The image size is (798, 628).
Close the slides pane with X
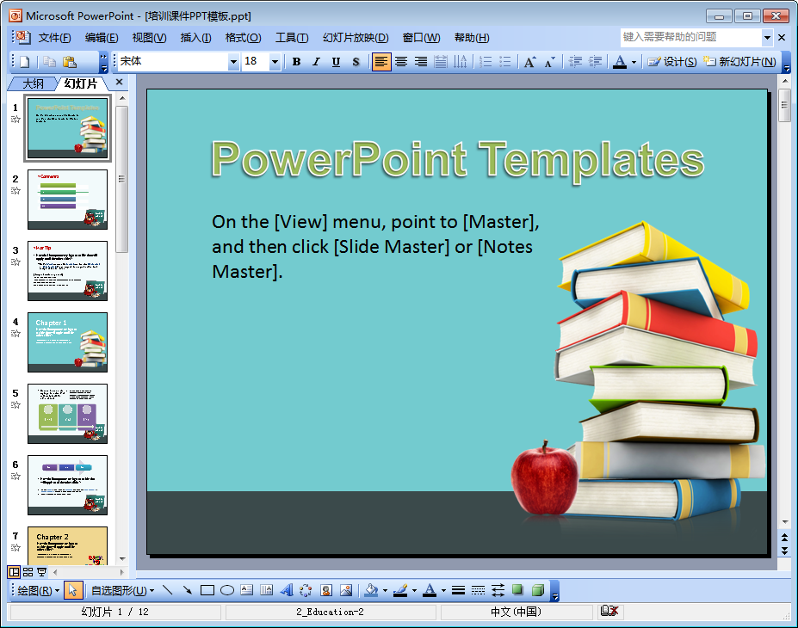pyautogui.click(x=119, y=82)
